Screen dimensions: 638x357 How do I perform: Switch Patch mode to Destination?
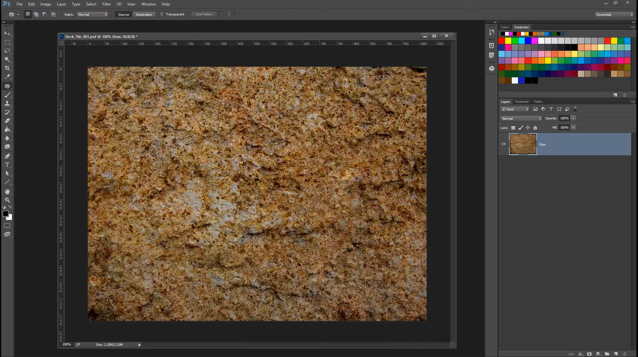144,14
